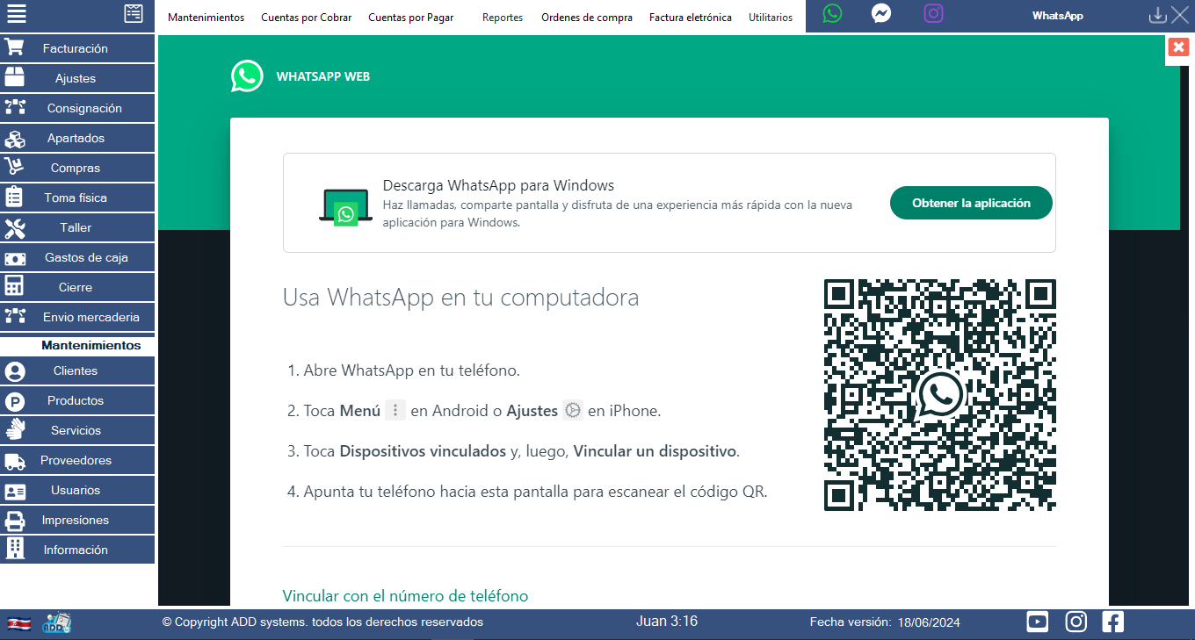Screen dimensions: 1195x640
Task: Click the Envio mercaderia icon
Action: coord(15,316)
